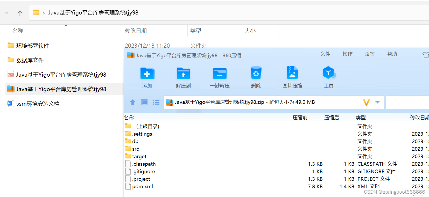
Task: Switch to icon view in 360压缩
Action: [x=144, y=102]
